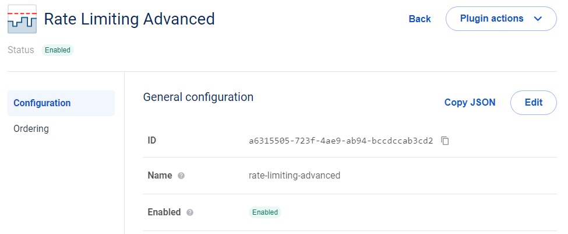
Task: Click the Enabled row label
Action: [x=164, y=212]
